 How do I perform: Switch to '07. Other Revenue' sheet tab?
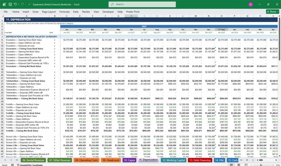[x=60, y=160]
